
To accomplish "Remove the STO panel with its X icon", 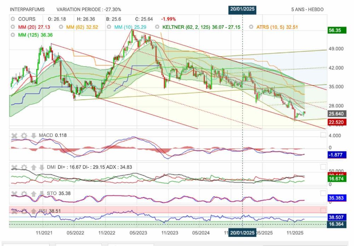I will pos(14,193).
